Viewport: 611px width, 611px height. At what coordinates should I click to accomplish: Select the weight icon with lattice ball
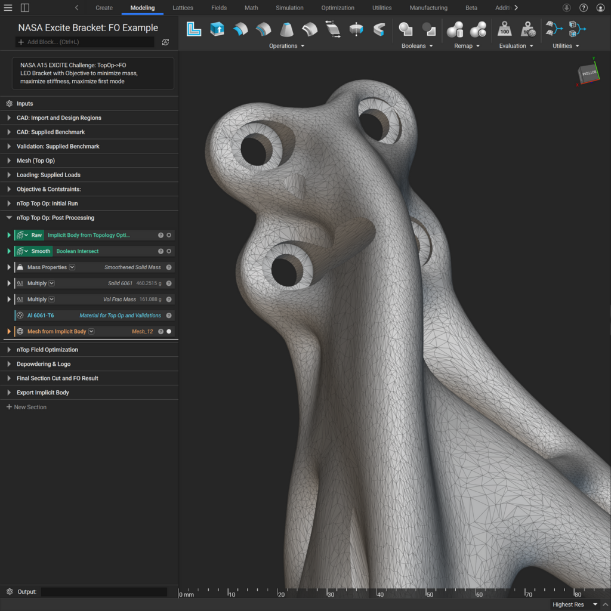[528, 29]
